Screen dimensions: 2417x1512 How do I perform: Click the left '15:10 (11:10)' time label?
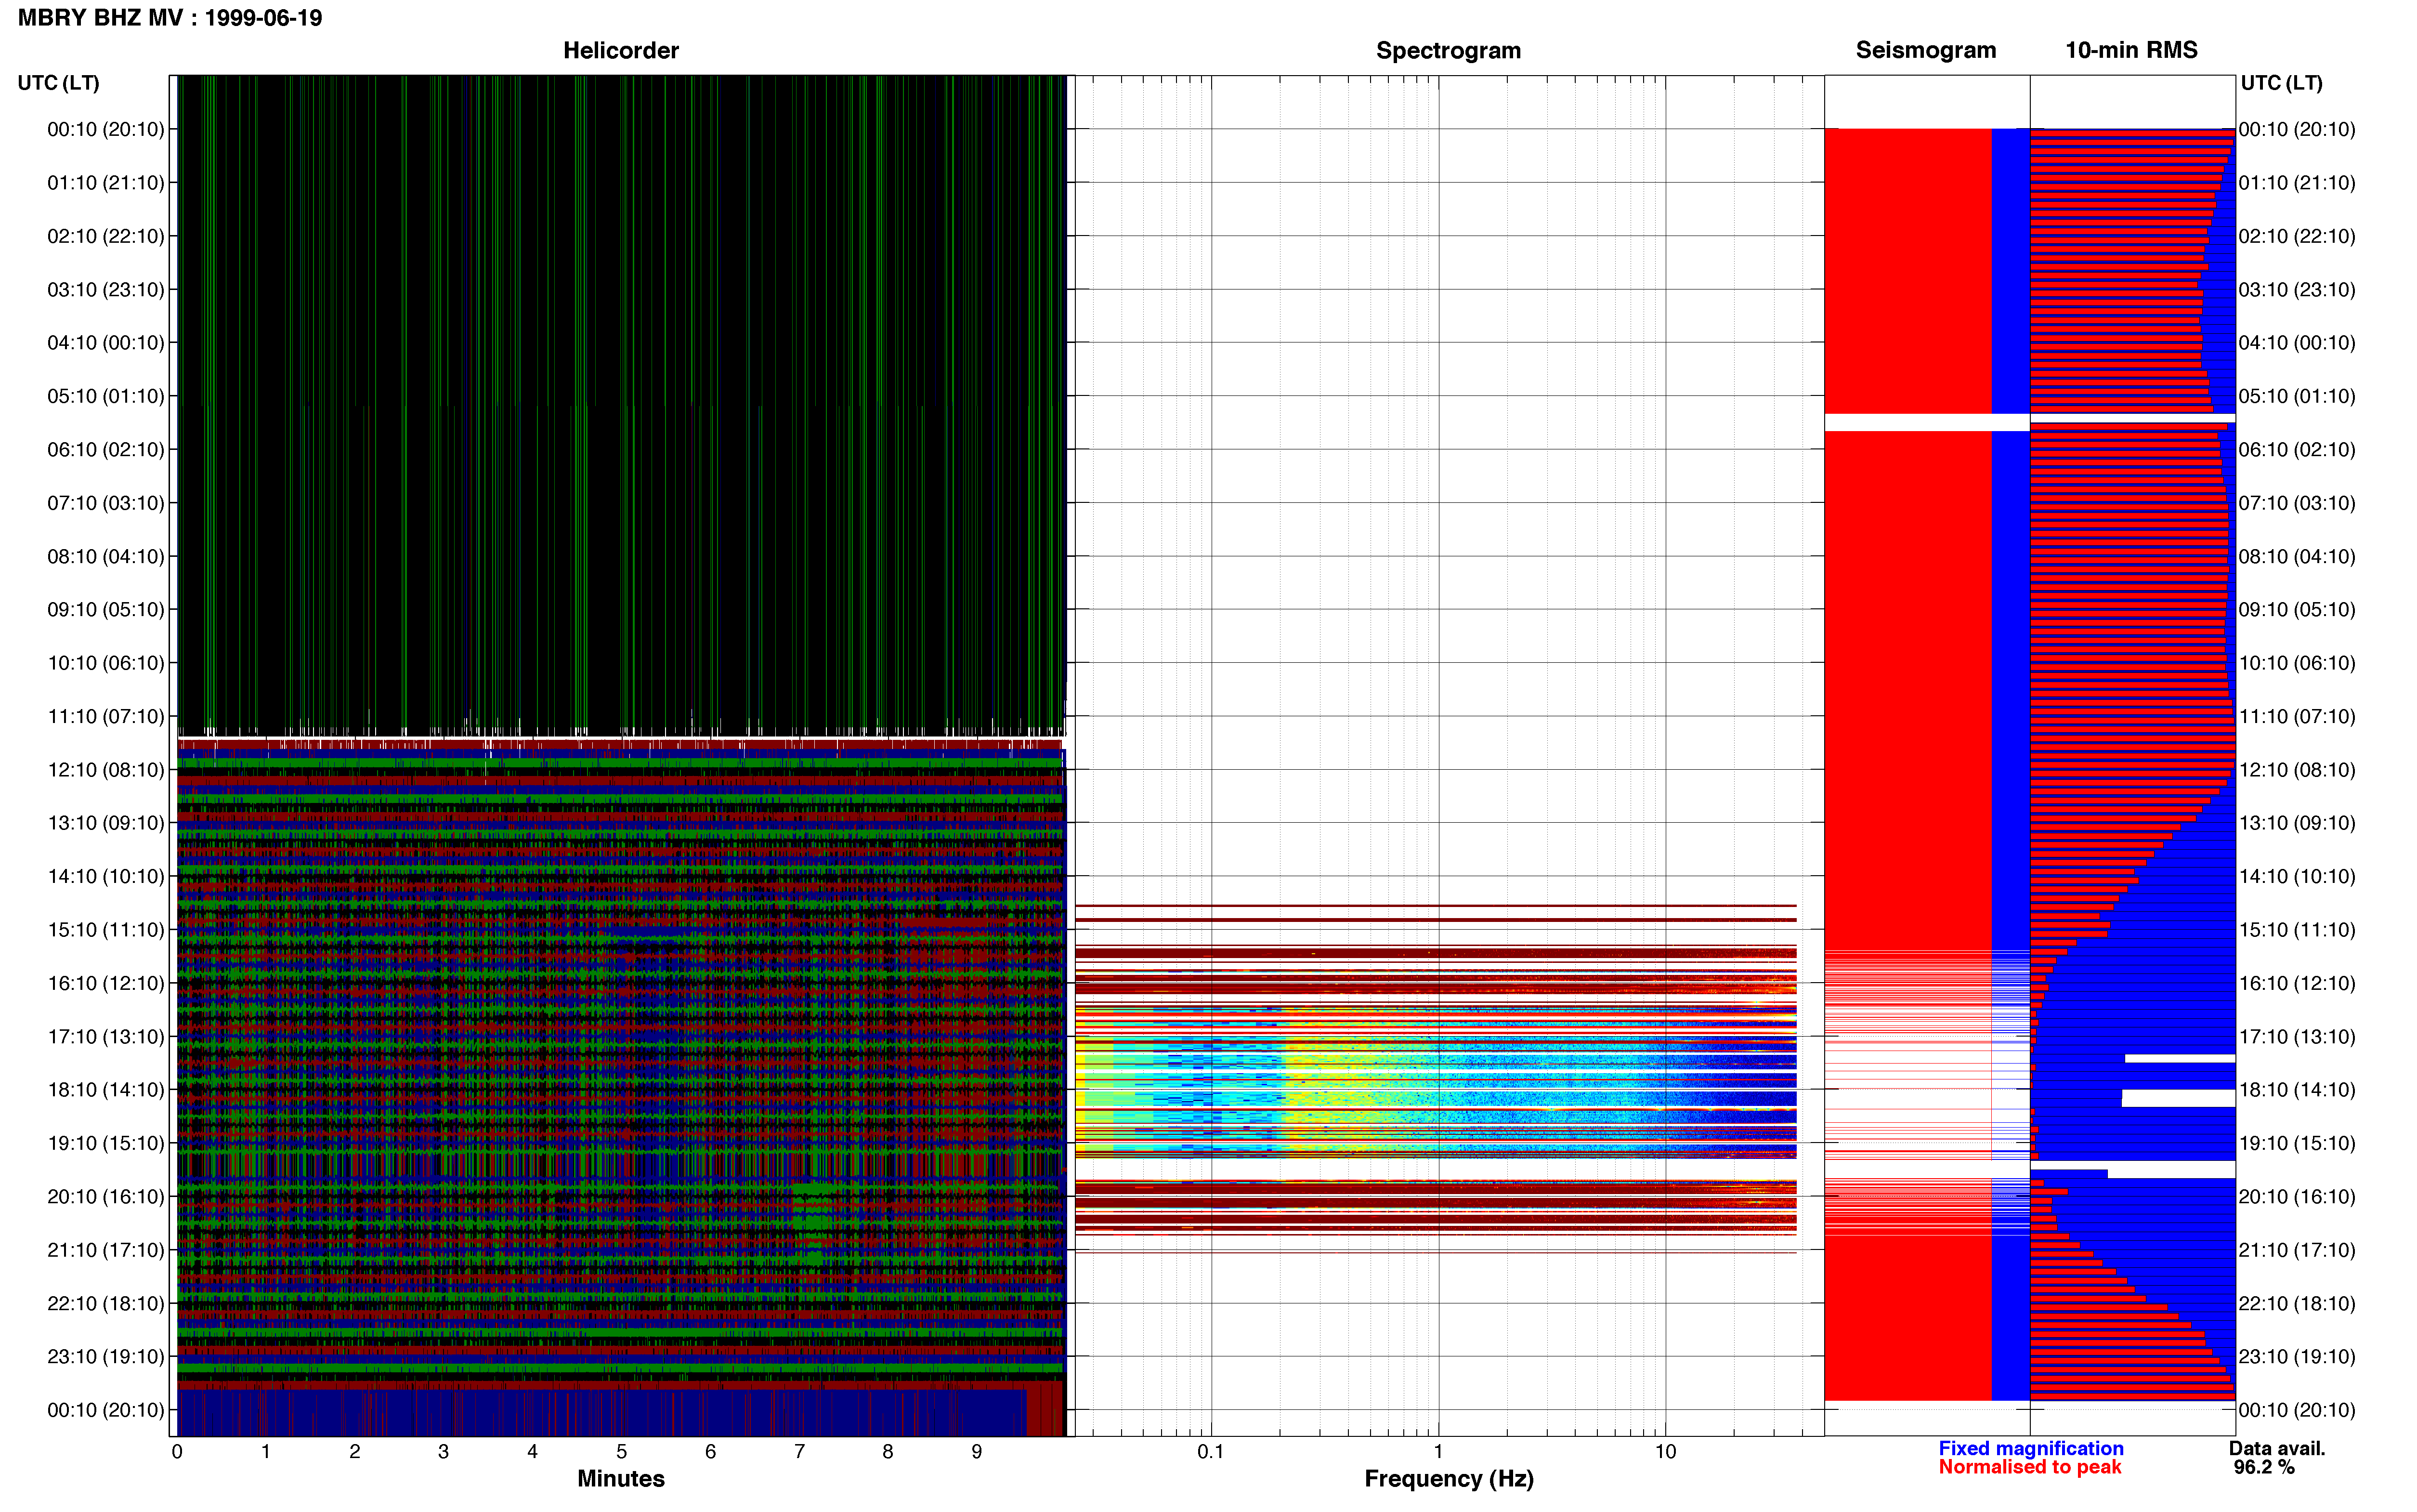coord(106,930)
